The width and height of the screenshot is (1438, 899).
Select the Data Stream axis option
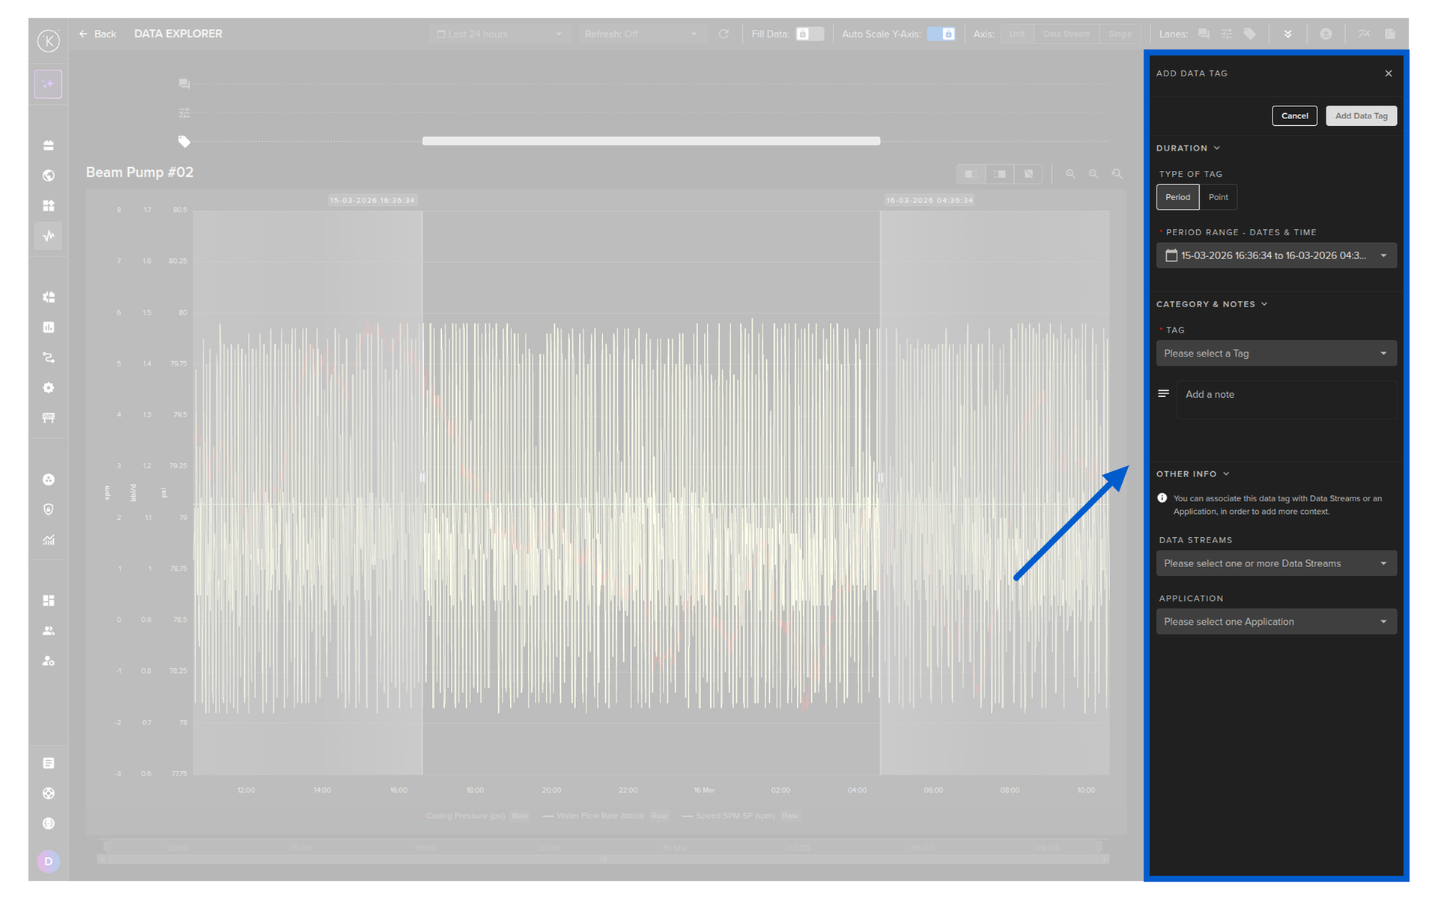(1066, 34)
